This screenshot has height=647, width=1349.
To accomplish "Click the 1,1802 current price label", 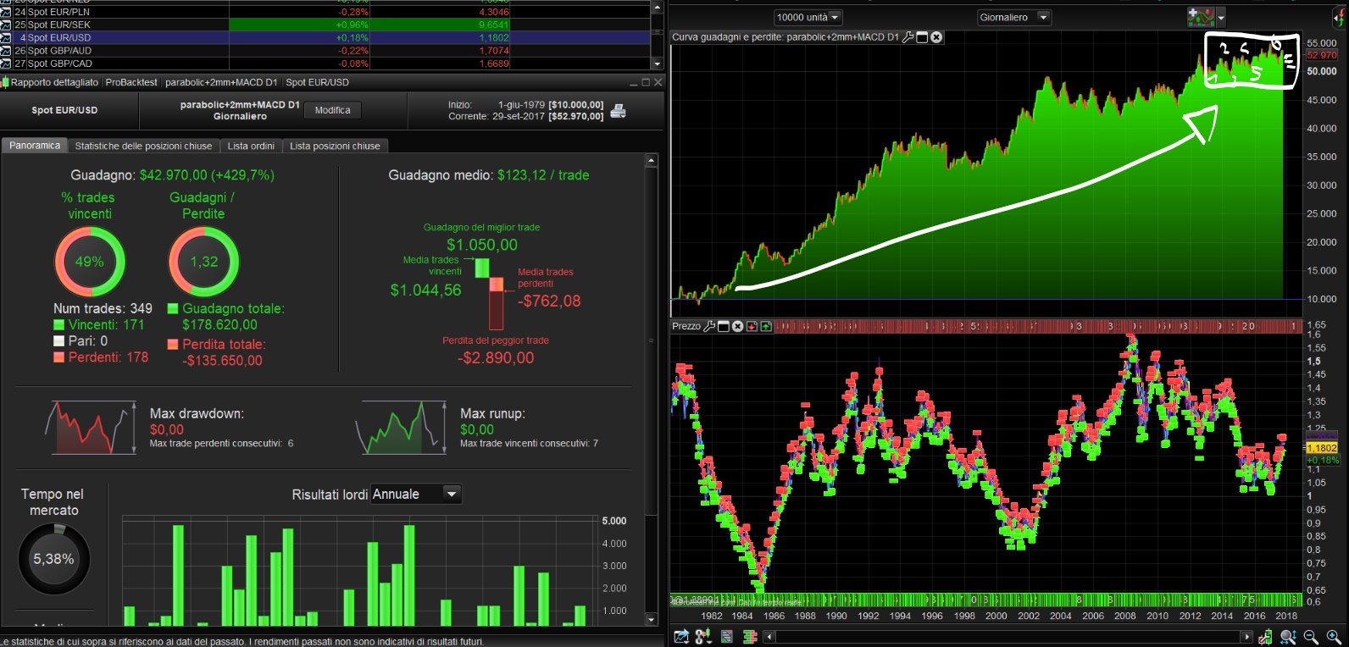I will point(1322,448).
